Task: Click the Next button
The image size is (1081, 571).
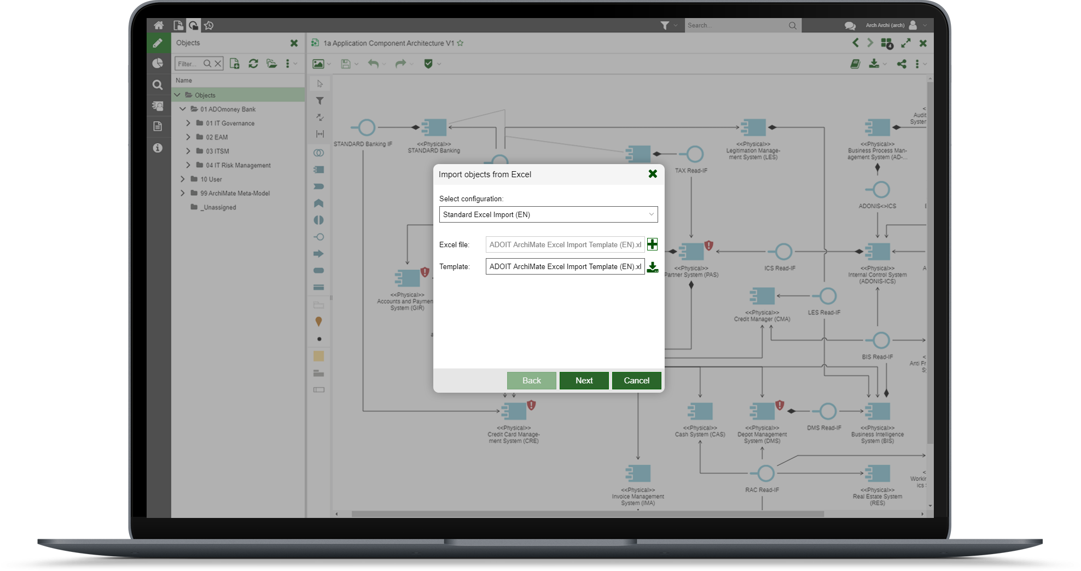Action: pos(584,381)
